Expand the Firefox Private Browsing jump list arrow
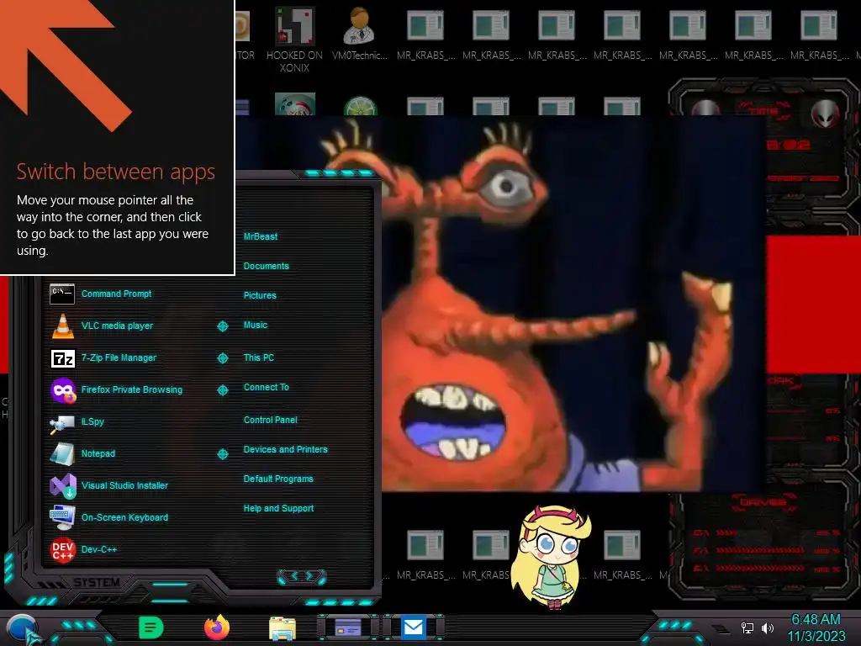 click(x=222, y=390)
